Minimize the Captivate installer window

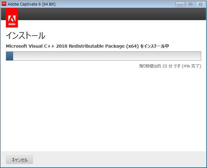[x=180, y=4]
